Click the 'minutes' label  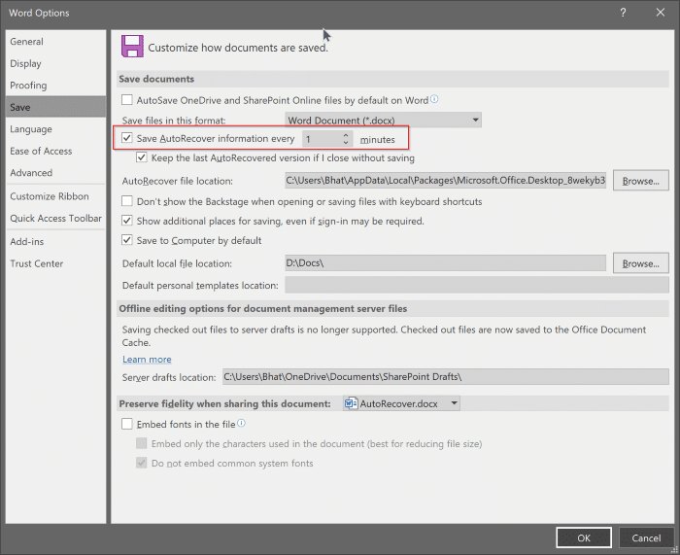coord(377,139)
